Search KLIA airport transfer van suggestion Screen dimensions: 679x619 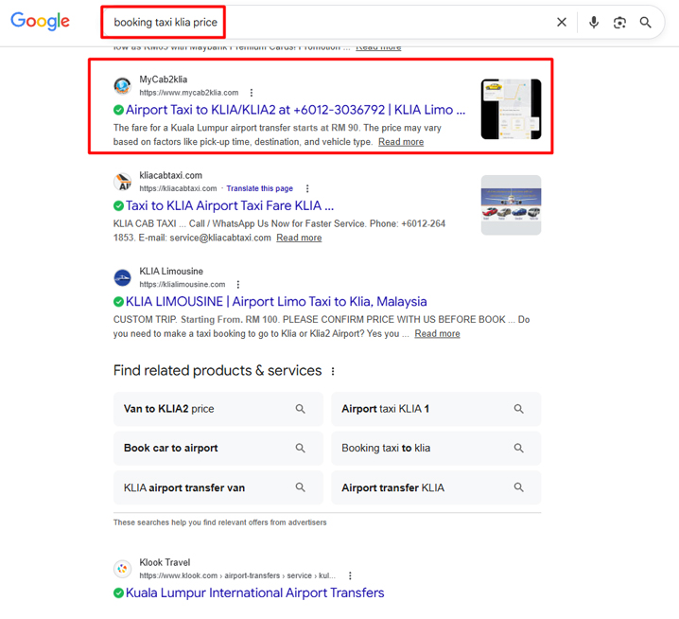point(218,487)
